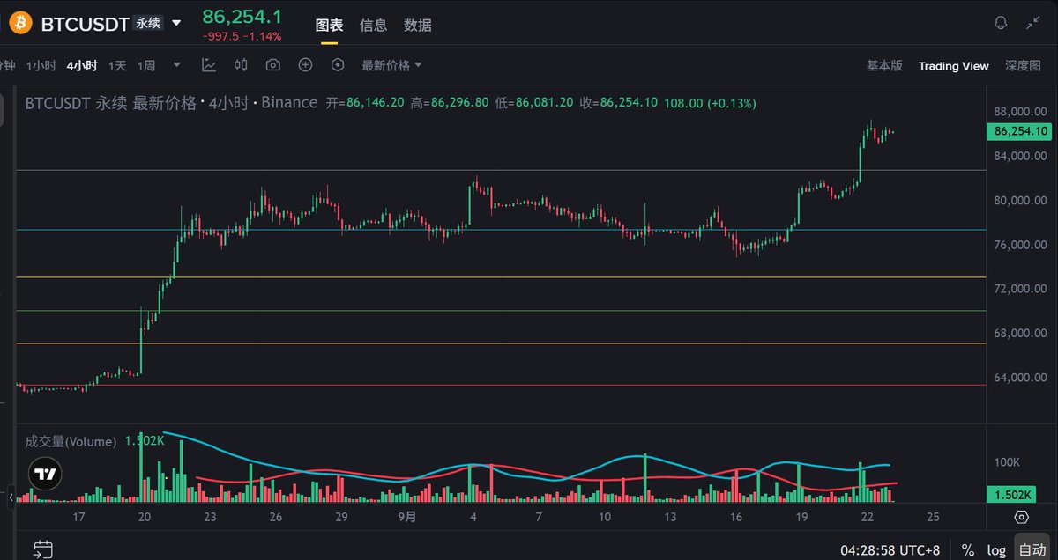Click the circled plus icon in toolbar
Image resolution: width=1058 pixels, height=560 pixels.
tap(305, 65)
